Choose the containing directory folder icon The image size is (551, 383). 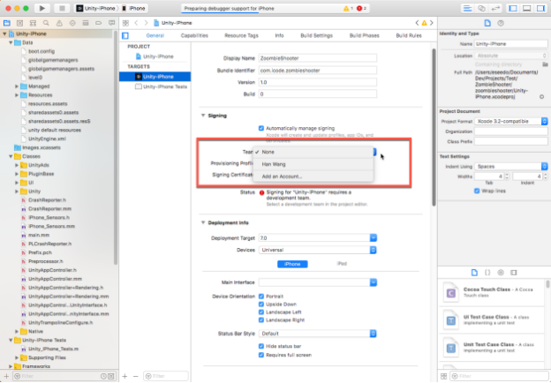[545, 64]
